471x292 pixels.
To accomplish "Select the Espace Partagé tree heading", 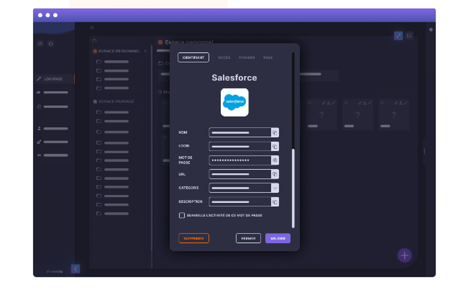I will (116, 101).
